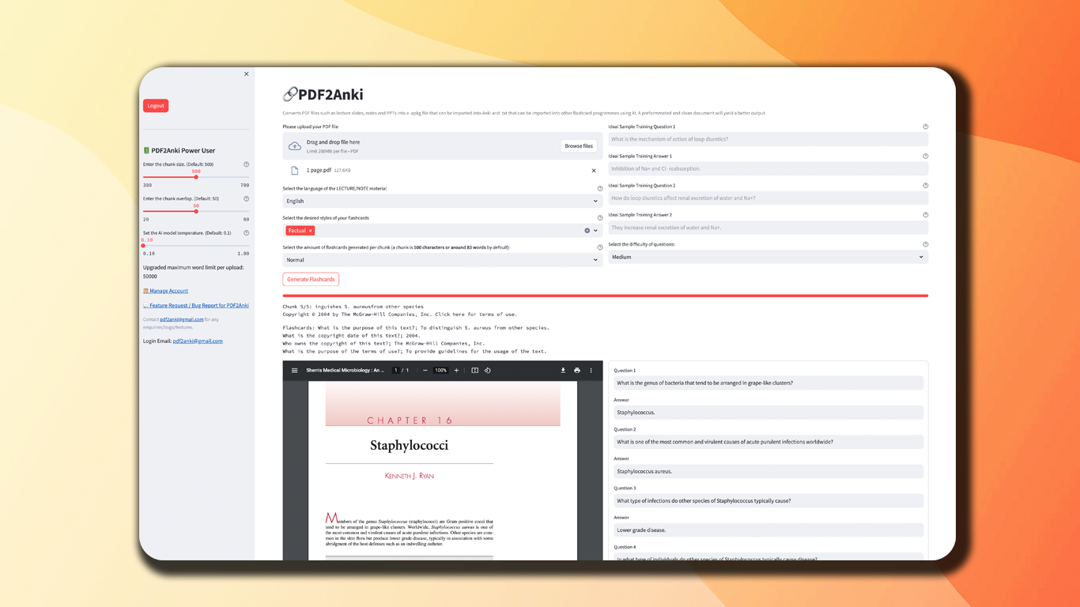Print the PDF from viewer toolbar
1080x607 pixels.
[x=577, y=371]
